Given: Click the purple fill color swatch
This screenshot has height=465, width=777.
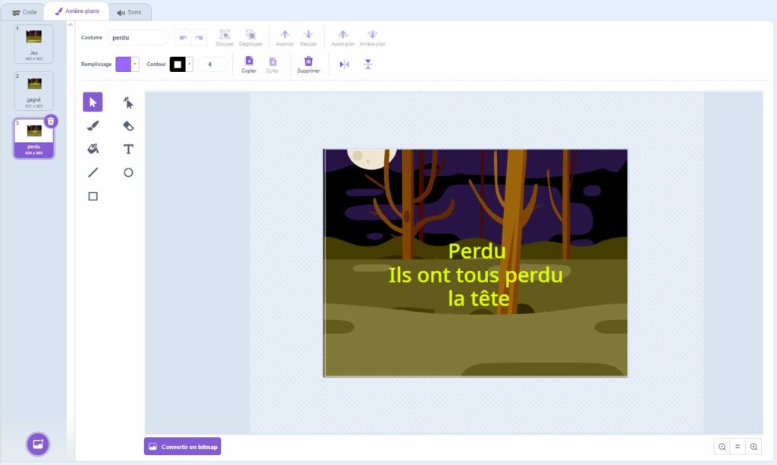Looking at the screenshot, I should tap(123, 64).
